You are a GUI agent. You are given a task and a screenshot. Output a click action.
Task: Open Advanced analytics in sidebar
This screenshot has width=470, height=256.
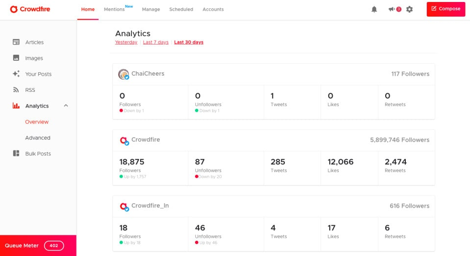[38, 138]
